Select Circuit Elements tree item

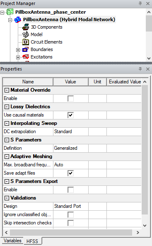coord(46,42)
